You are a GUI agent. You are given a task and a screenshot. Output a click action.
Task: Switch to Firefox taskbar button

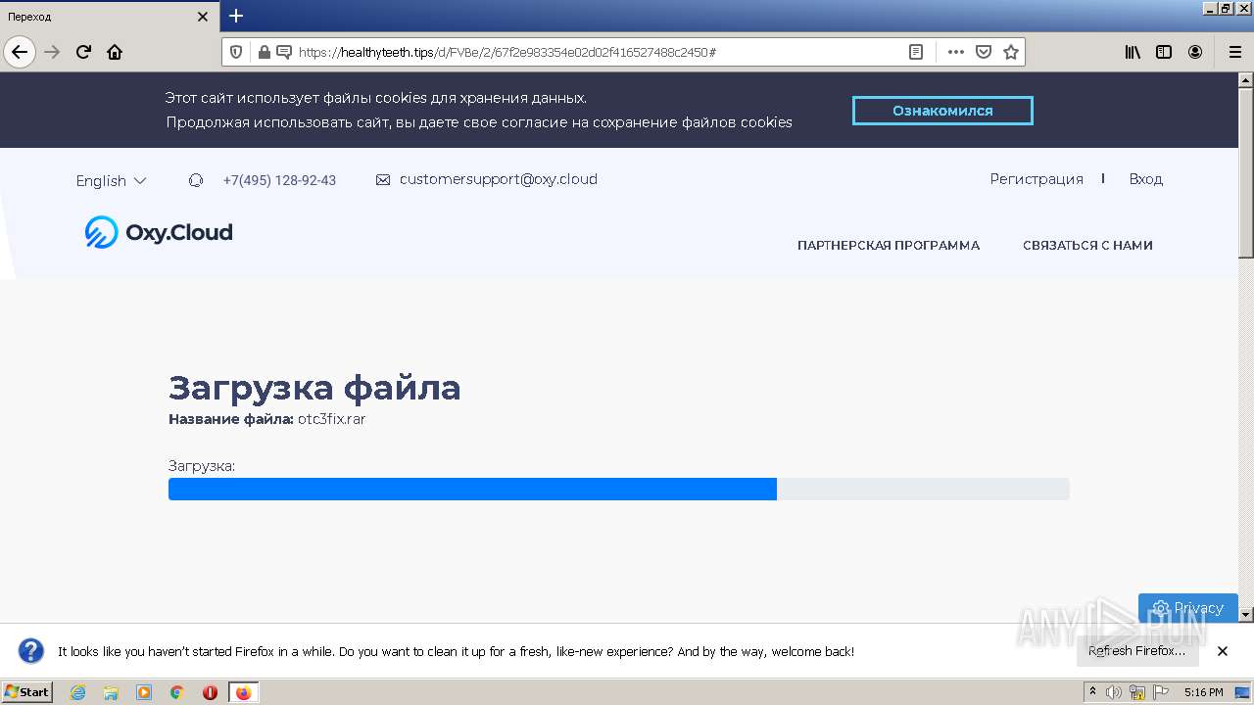click(x=243, y=692)
